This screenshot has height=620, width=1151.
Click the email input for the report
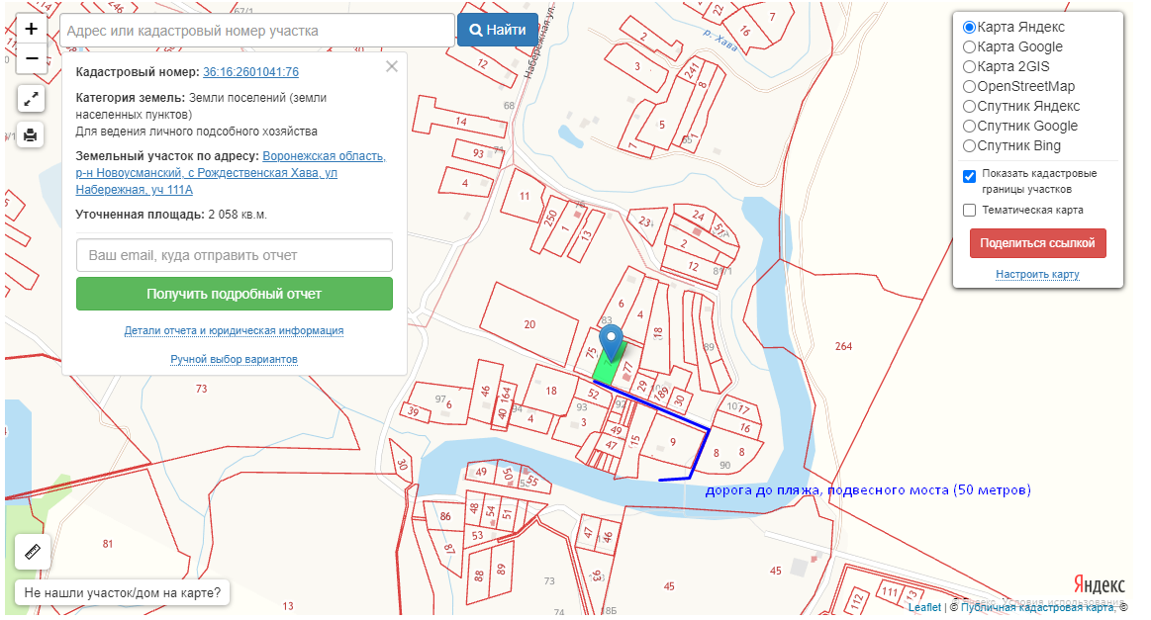(235, 255)
